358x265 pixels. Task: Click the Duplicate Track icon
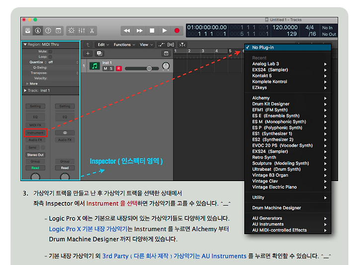pyautogui.click(x=99, y=53)
